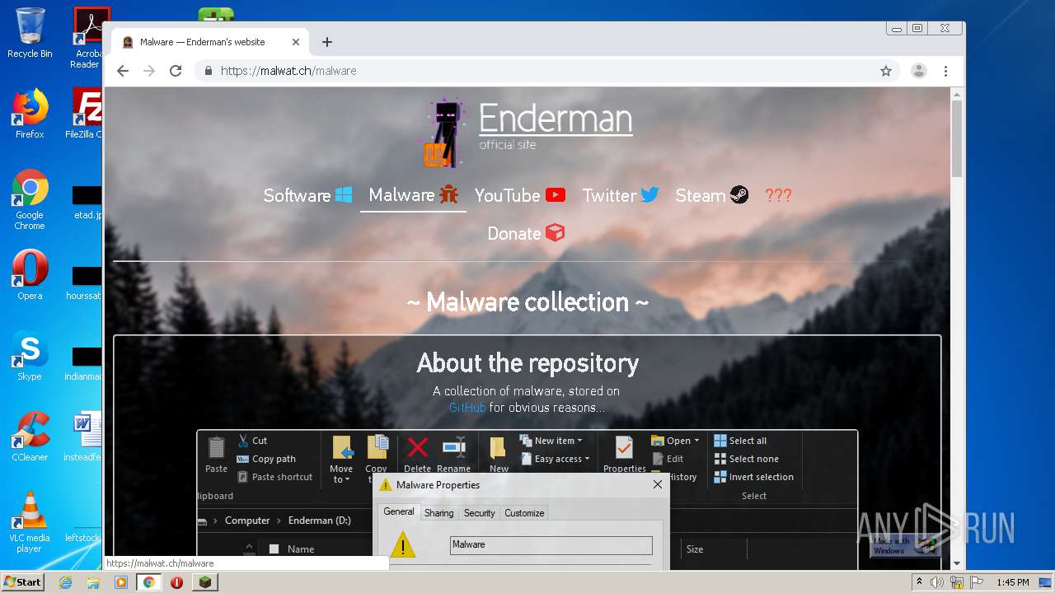
Task: Open media player taskbar icon
Action: 121,582
